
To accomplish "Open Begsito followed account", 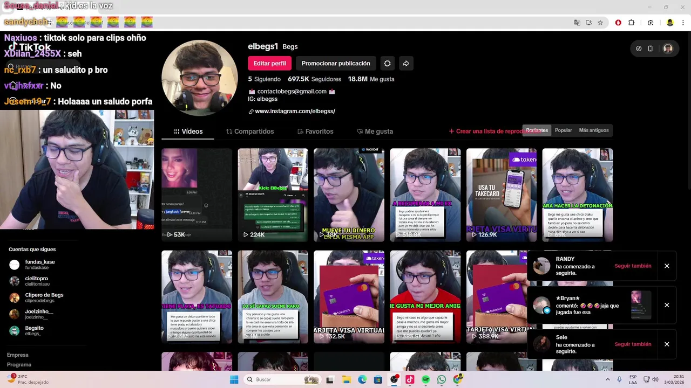I will 27,331.
